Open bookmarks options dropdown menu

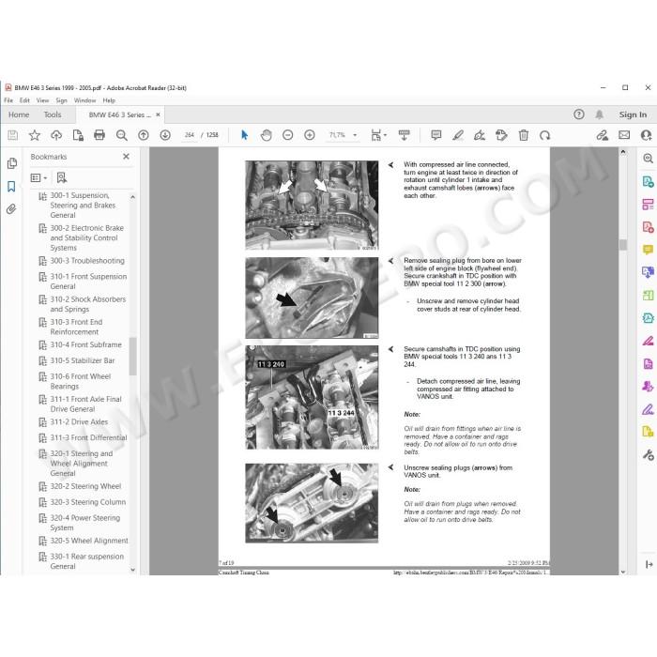pyautogui.click(x=39, y=178)
